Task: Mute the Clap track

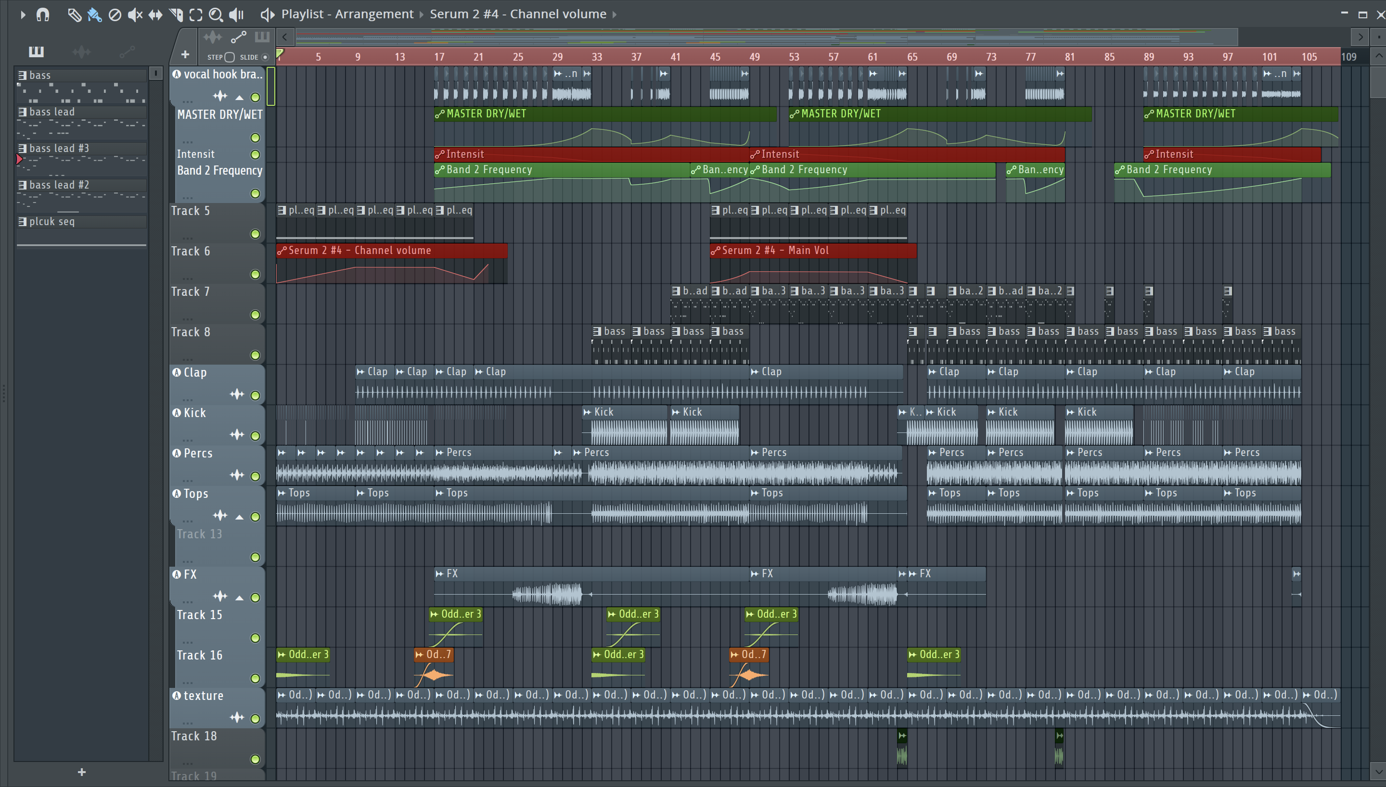Action: coord(255,395)
